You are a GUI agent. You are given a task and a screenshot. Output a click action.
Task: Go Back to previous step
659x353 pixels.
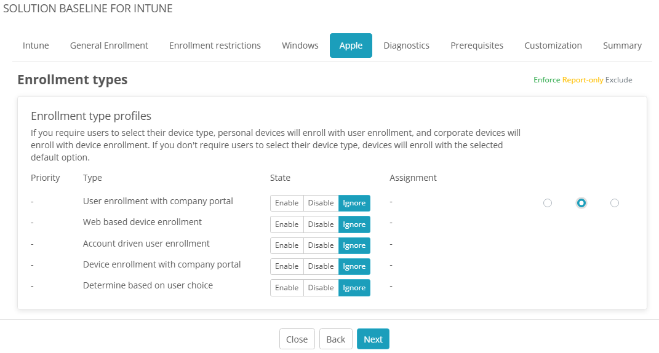pos(335,339)
